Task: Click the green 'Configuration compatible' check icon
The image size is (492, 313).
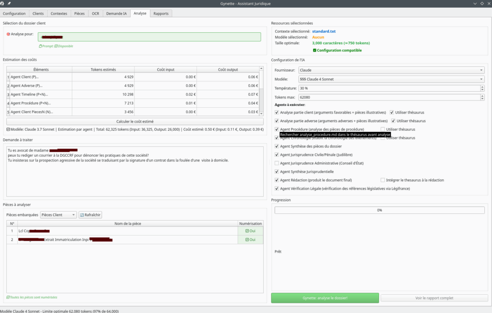Action: [x=315, y=50]
